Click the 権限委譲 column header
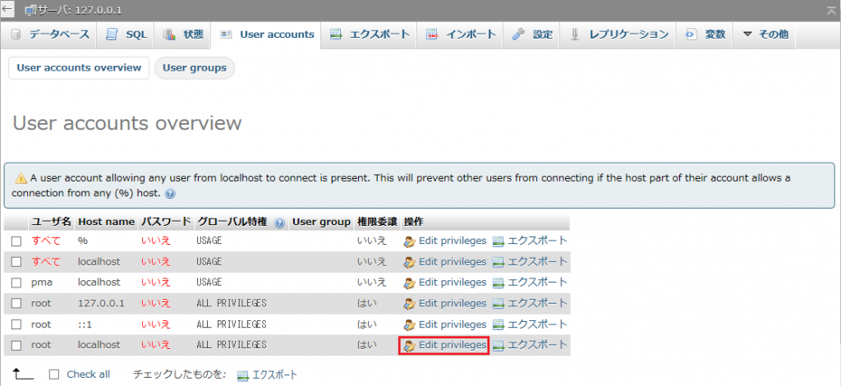The height and width of the screenshot is (386, 841). [376, 222]
